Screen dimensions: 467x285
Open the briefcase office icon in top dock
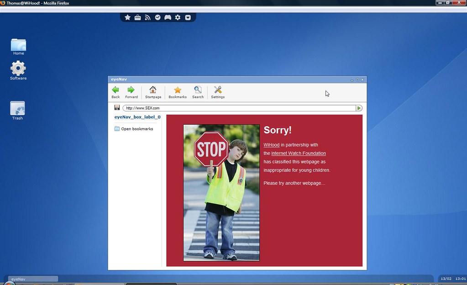tap(137, 17)
